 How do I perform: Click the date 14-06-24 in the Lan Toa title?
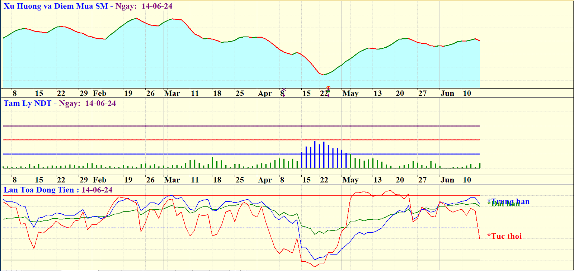pyautogui.click(x=97, y=190)
